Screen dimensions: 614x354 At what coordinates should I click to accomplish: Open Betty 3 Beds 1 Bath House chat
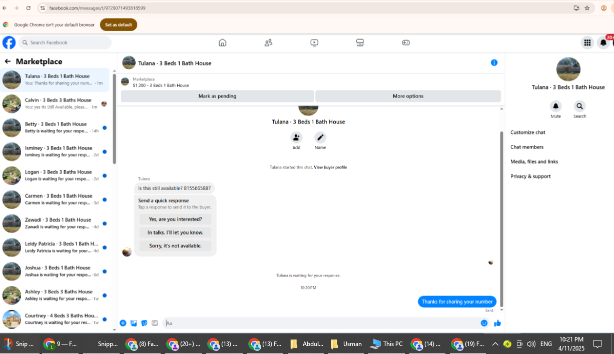[x=55, y=127]
